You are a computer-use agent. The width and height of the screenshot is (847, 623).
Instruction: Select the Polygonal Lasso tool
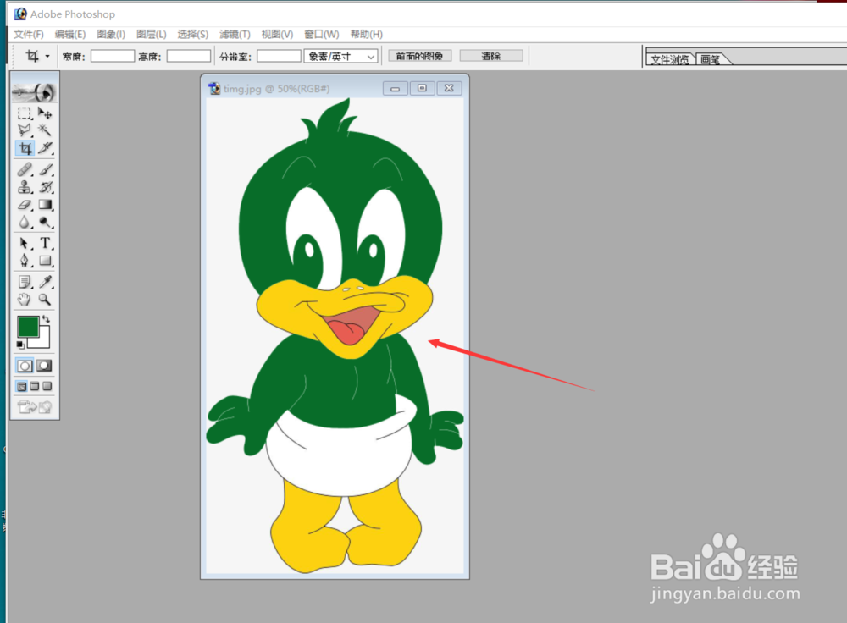25,130
